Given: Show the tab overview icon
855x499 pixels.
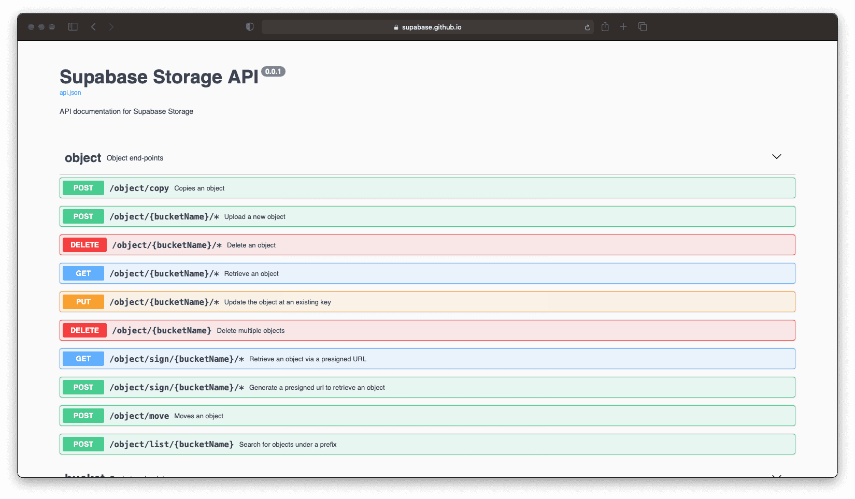Looking at the screenshot, I should click(643, 27).
